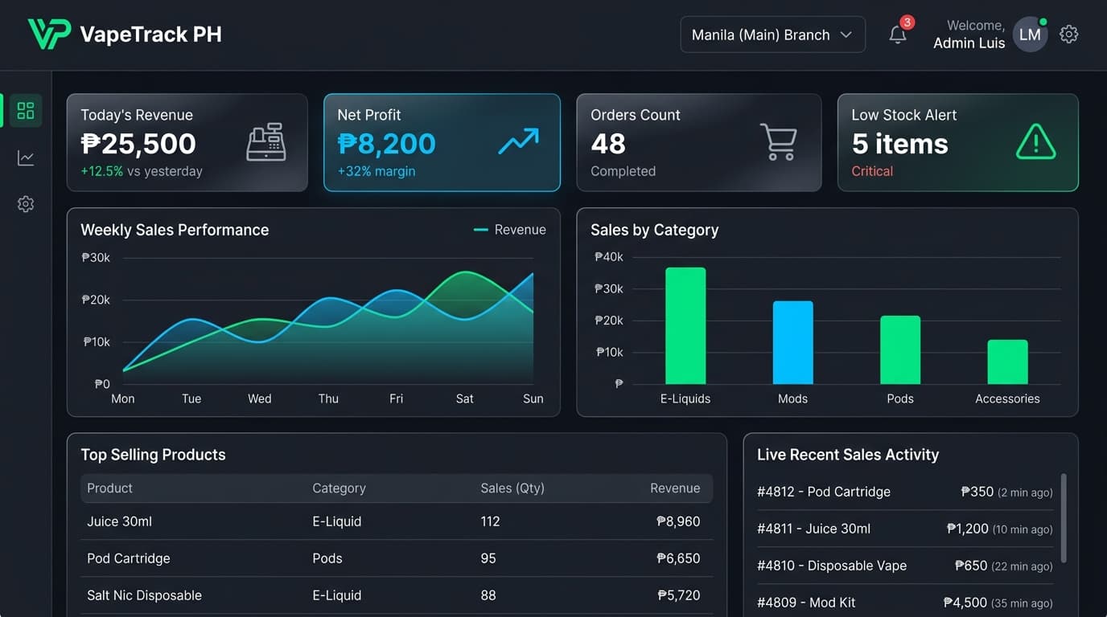The width and height of the screenshot is (1107, 617).
Task: Click the ₱8,960 revenue cell
Action: click(678, 521)
